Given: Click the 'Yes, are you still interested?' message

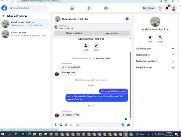Looking at the screenshot, I should 114,91.
